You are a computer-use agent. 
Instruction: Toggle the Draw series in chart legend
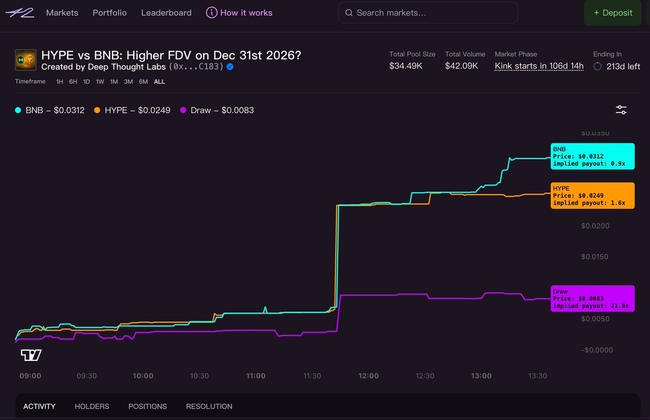tap(217, 110)
